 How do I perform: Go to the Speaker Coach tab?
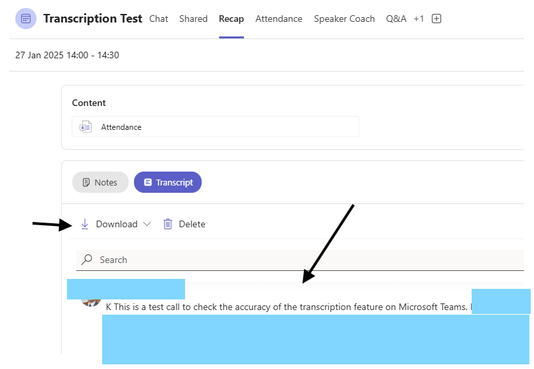pyautogui.click(x=344, y=19)
